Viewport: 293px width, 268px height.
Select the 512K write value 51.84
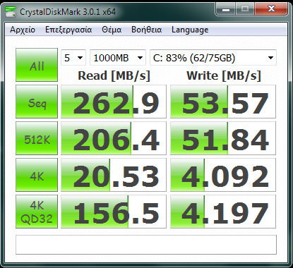(223, 138)
